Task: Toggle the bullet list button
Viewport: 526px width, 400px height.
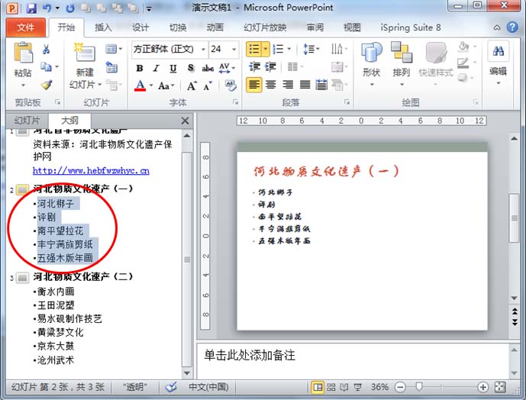Action: pyautogui.click(x=253, y=49)
